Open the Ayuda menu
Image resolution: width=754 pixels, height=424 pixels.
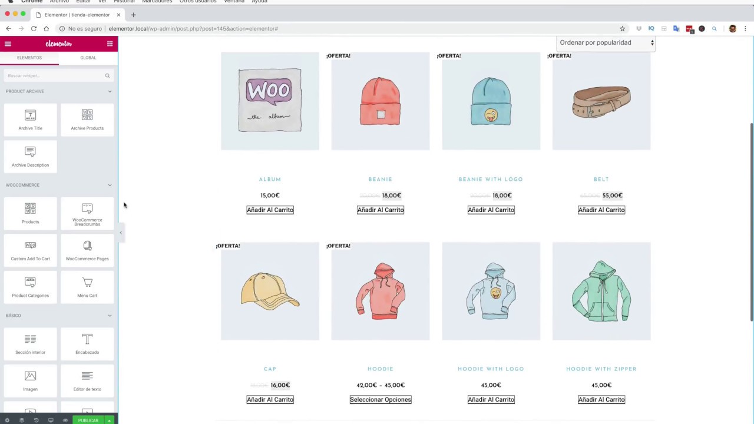[259, 2]
